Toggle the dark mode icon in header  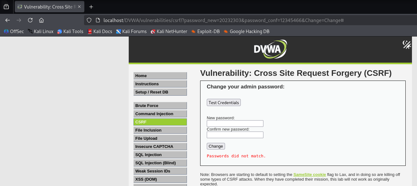pos(407,45)
